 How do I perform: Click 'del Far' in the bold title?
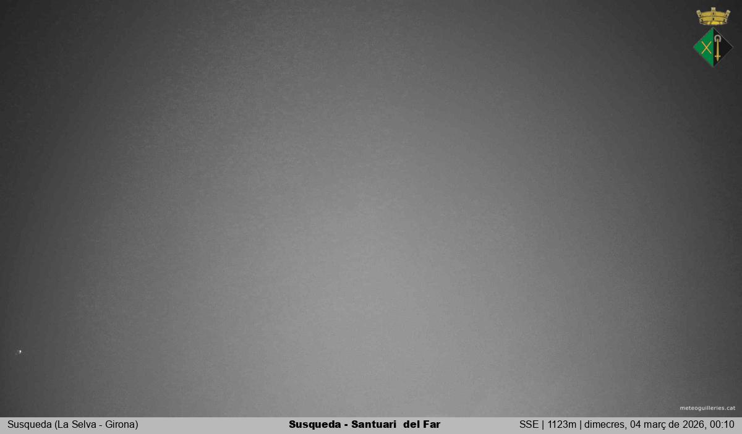pos(422,425)
